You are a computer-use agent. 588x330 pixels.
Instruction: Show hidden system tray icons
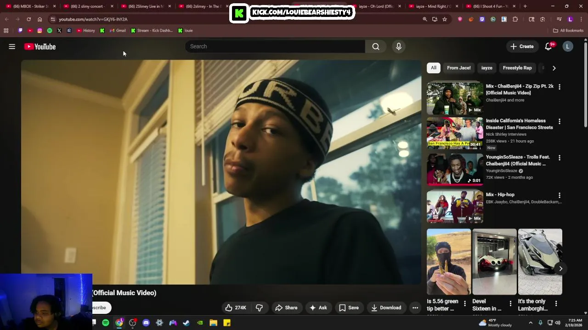click(x=531, y=323)
